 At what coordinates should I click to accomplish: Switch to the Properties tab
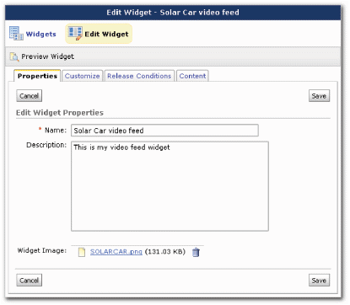click(37, 76)
